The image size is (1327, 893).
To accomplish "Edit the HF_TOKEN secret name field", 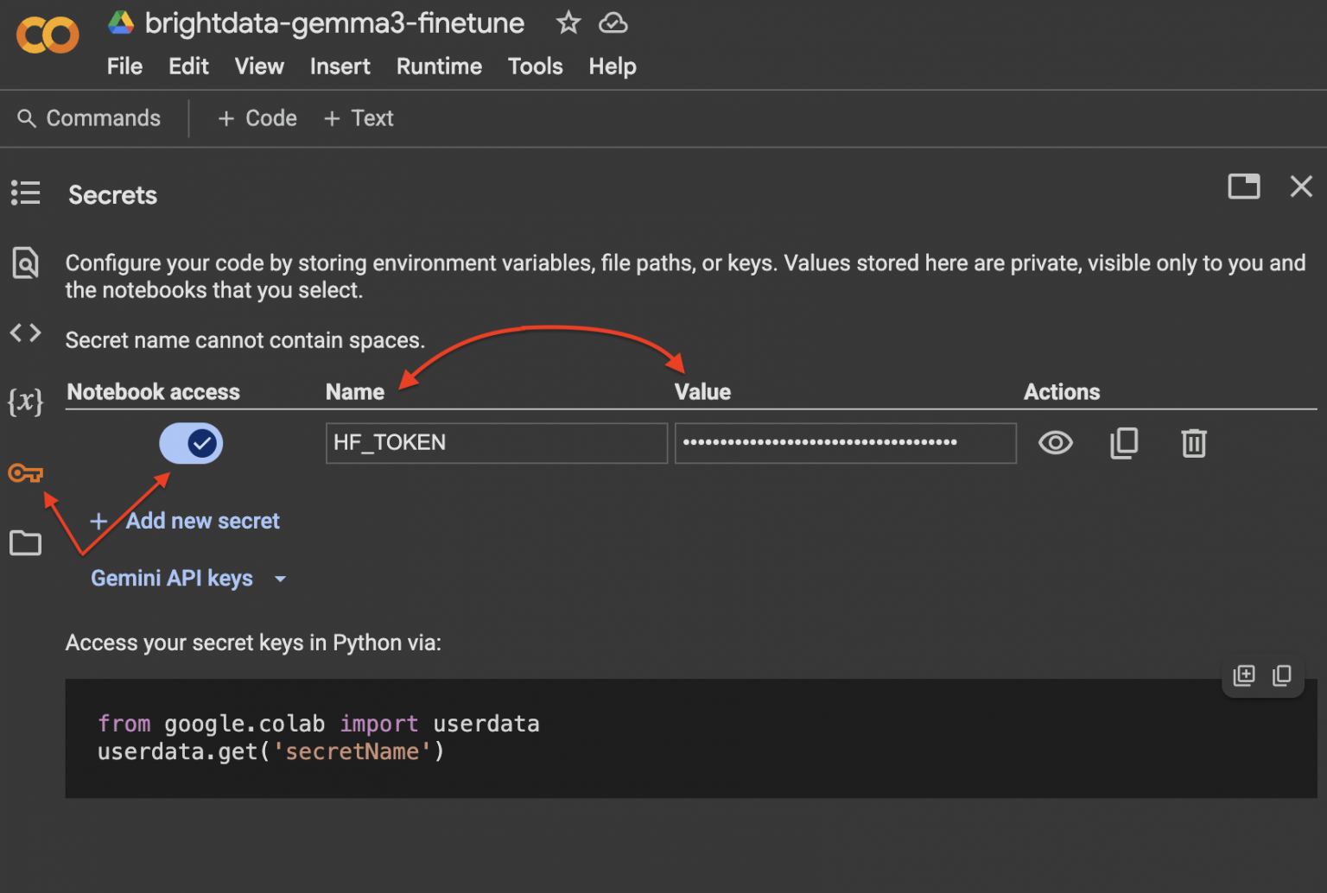I will [496, 443].
